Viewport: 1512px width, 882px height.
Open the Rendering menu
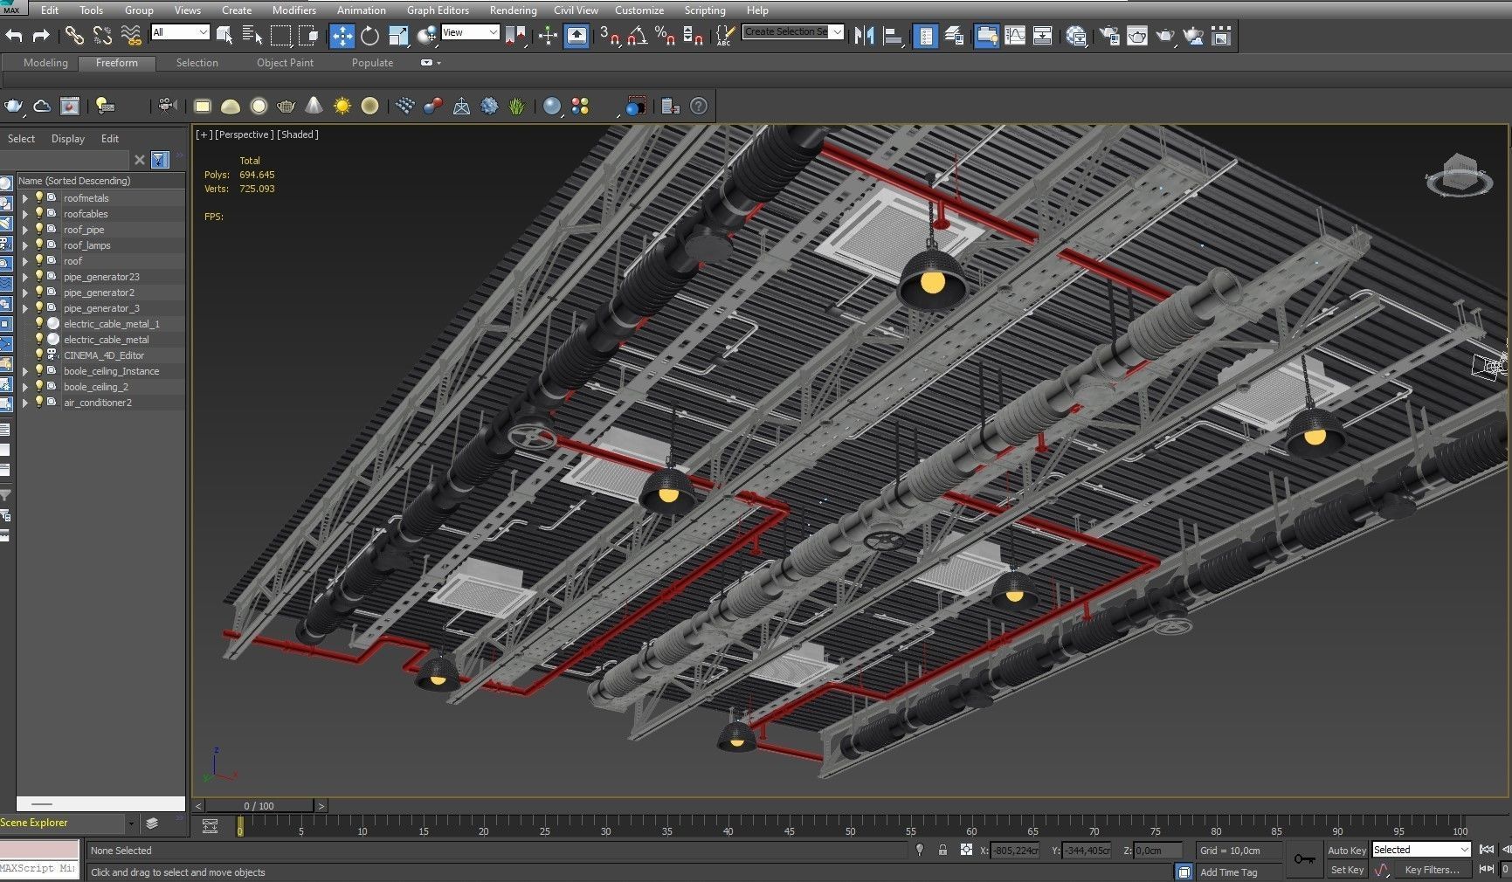[513, 10]
